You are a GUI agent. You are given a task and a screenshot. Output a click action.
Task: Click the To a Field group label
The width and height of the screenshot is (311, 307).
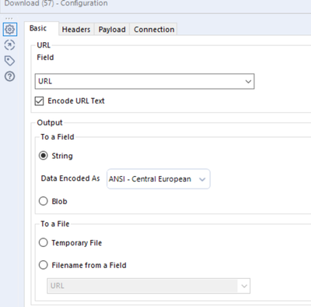(58, 137)
